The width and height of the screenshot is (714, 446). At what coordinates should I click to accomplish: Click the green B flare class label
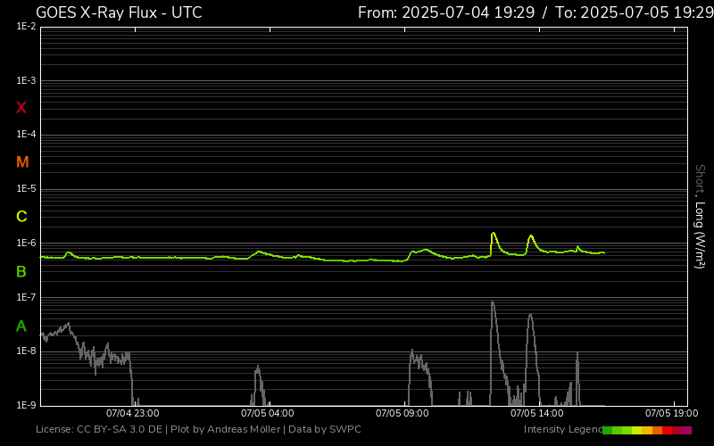coord(21,271)
